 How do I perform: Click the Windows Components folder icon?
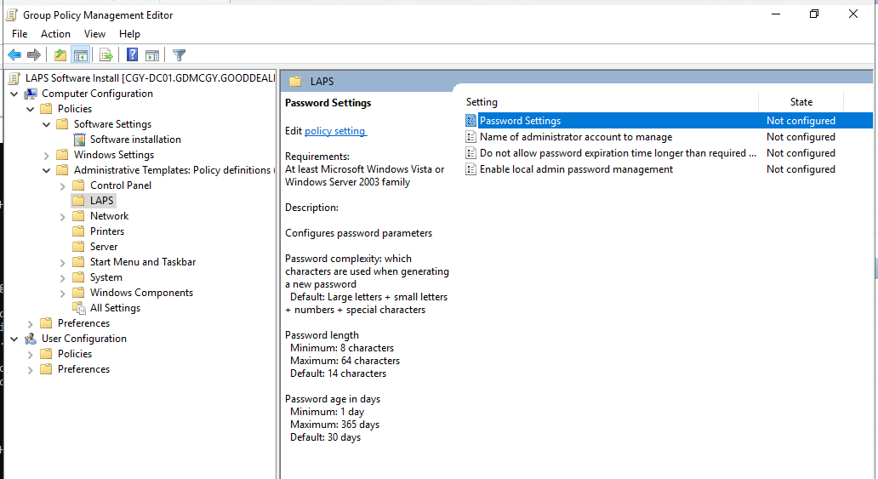coord(79,293)
